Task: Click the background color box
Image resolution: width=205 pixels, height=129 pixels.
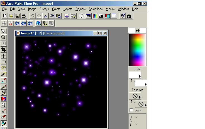Action: 143,30
